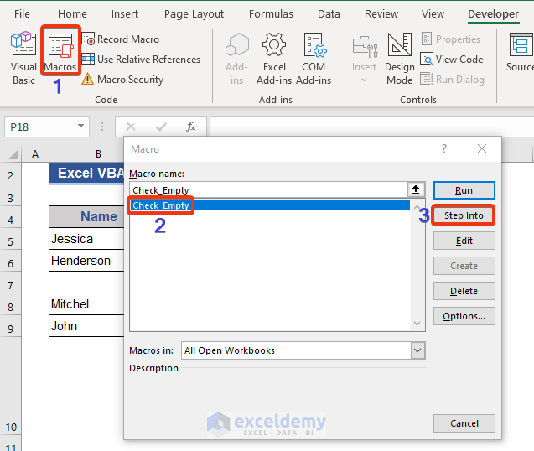
Task: Open Insert Function fx button
Action: coord(191,127)
